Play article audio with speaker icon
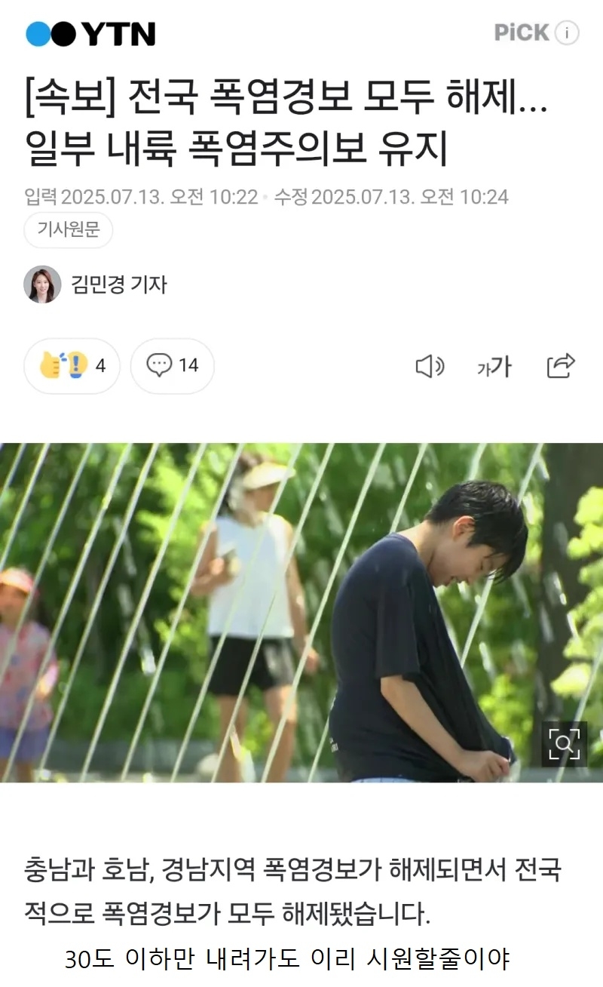Image resolution: width=603 pixels, height=987 pixels. 430,367
